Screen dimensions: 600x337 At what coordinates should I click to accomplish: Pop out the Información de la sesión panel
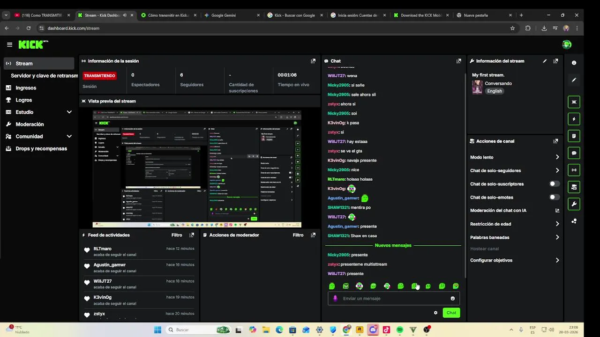[x=313, y=61]
